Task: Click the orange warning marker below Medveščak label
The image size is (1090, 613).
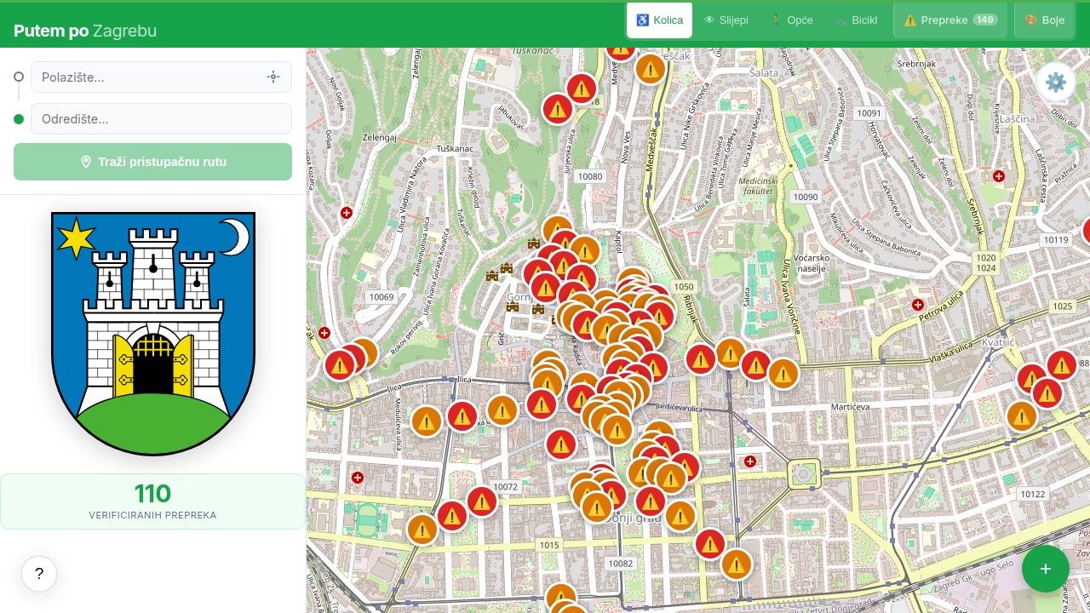Action: point(650,68)
